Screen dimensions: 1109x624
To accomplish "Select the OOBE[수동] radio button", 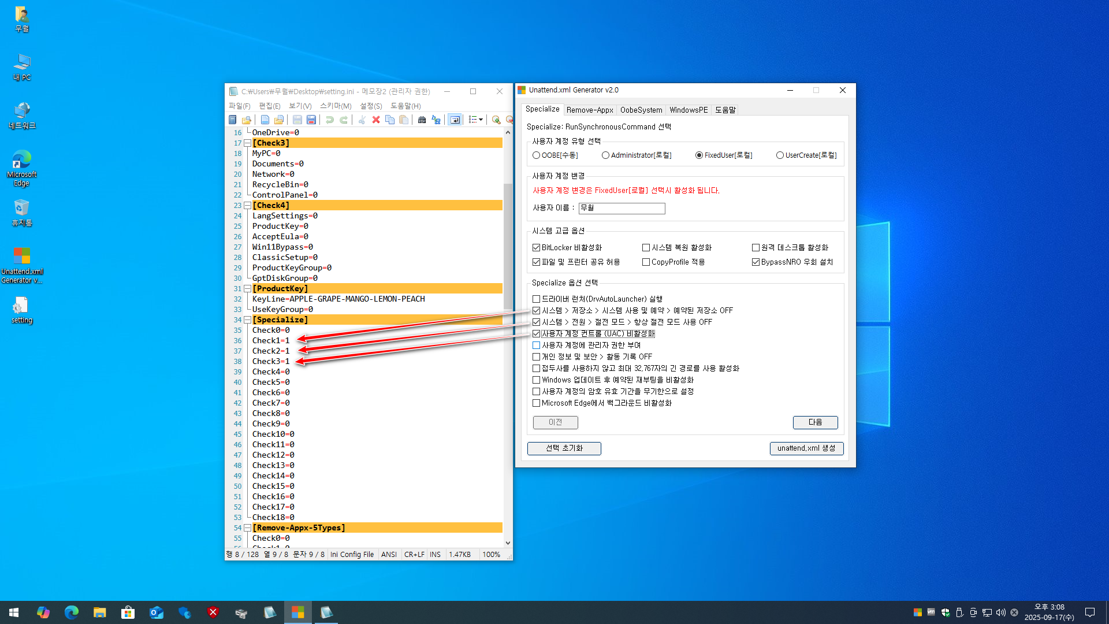I will [536, 155].
